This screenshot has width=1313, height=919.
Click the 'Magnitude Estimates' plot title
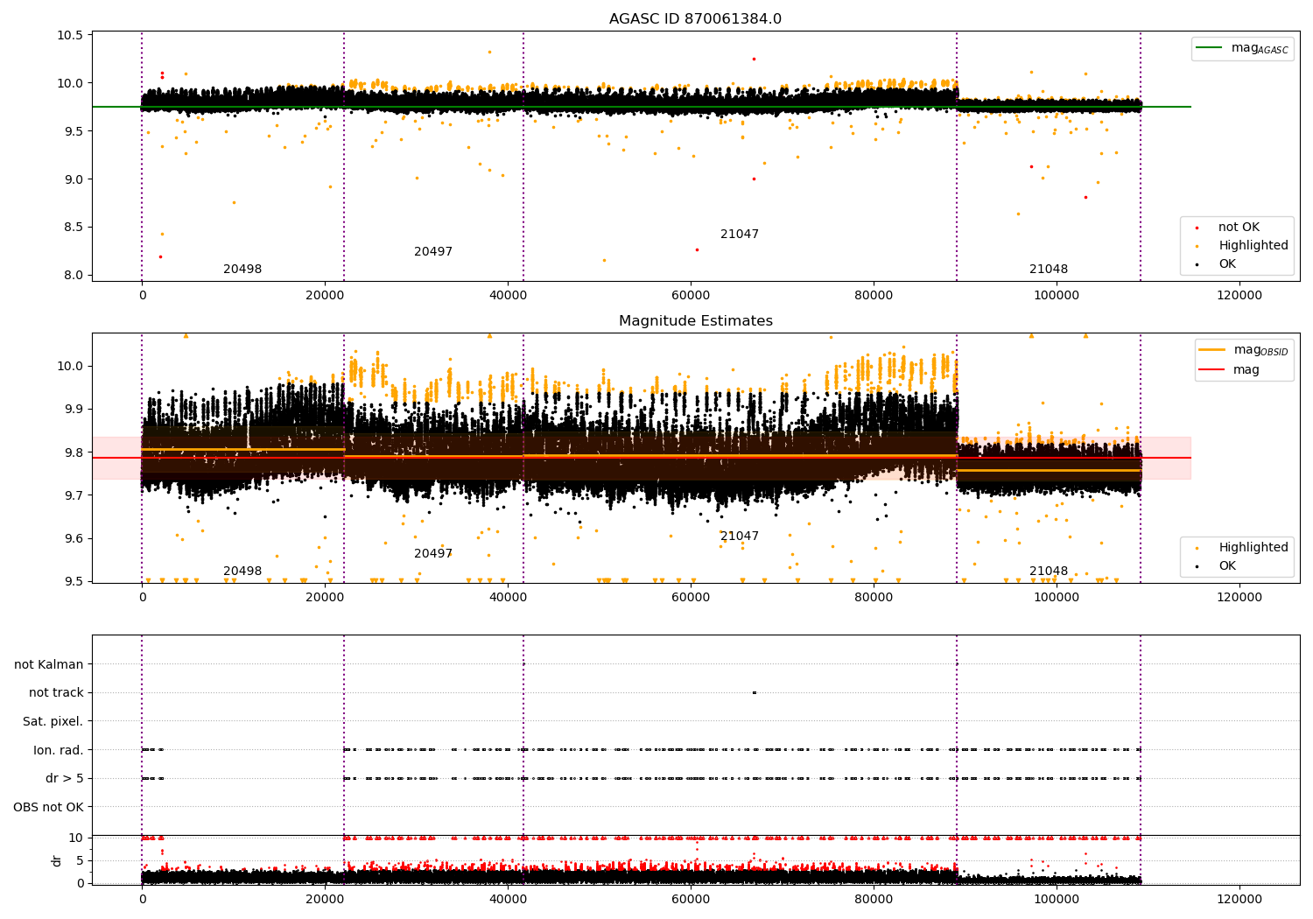(x=695, y=321)
